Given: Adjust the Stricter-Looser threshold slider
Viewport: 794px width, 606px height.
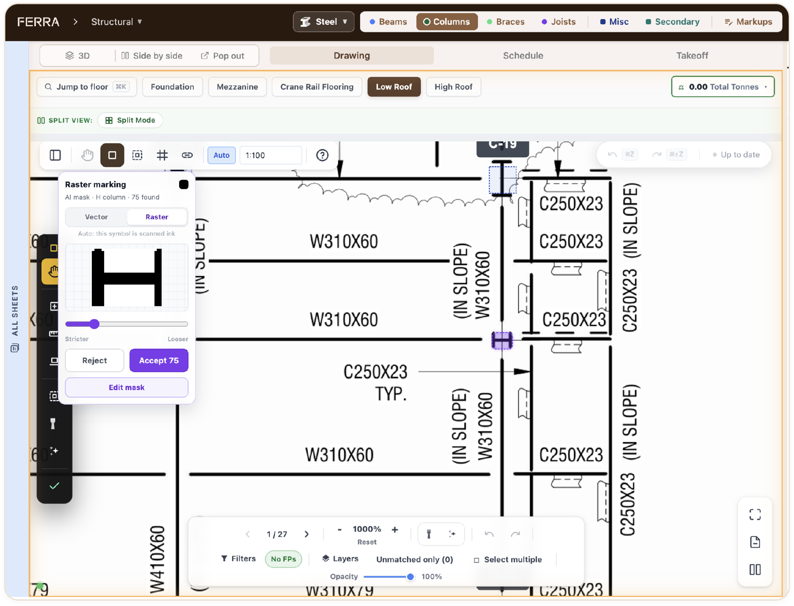Looking at the screenshot, I should coord(127,324).
